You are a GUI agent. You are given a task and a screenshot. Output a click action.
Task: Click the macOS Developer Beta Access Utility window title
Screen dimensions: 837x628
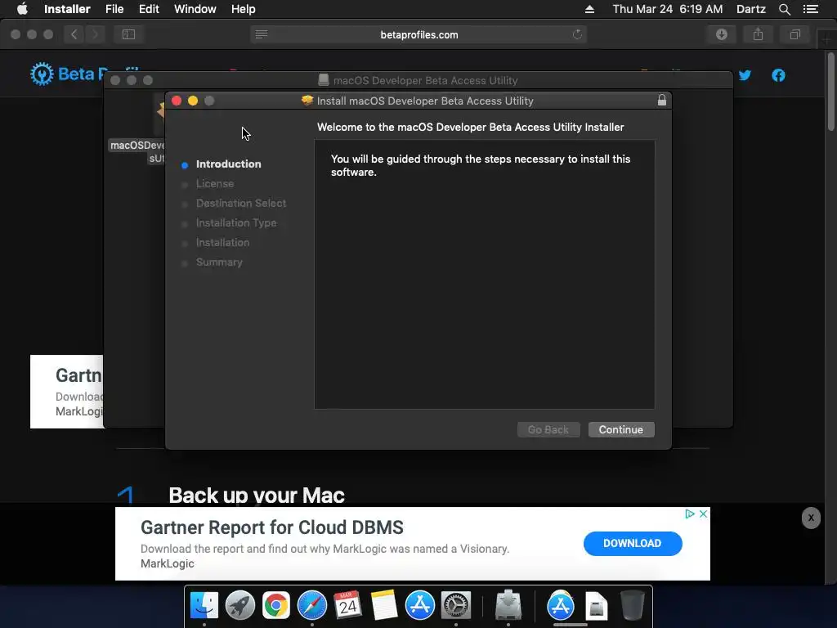(x=425, y=81)
